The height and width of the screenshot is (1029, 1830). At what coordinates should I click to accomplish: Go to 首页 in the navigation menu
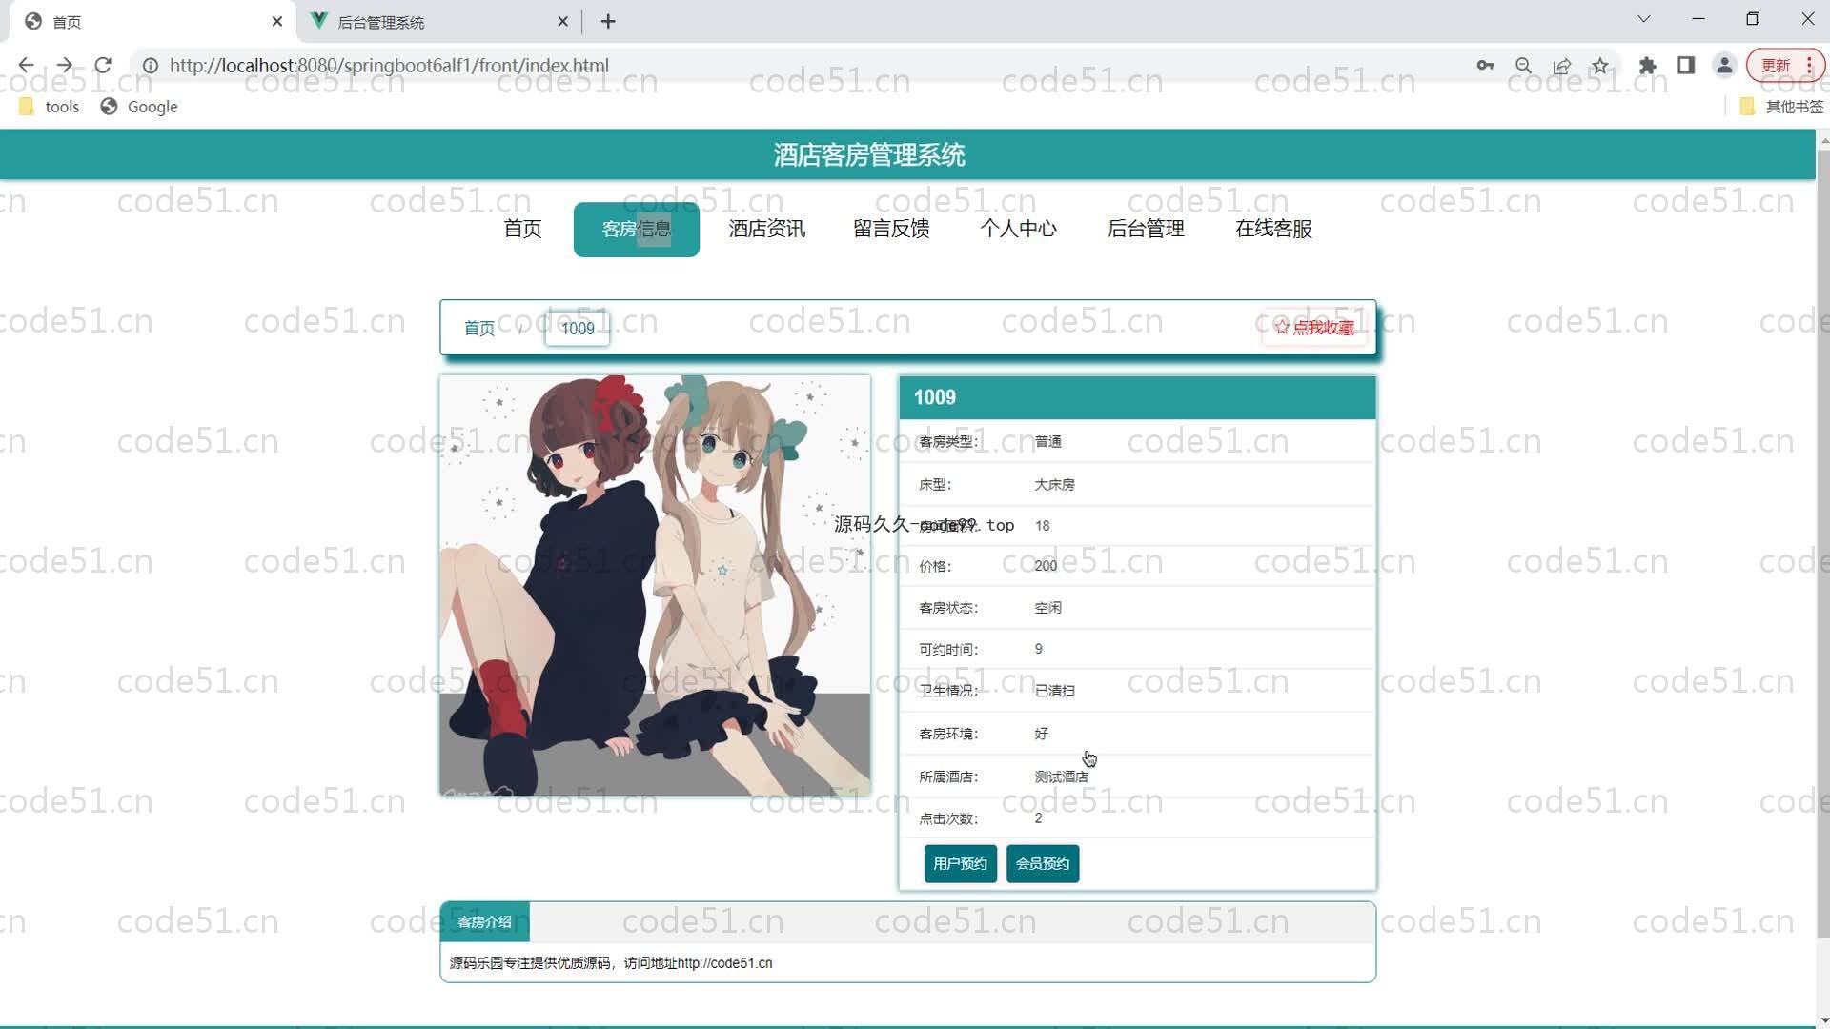point(522,229)
